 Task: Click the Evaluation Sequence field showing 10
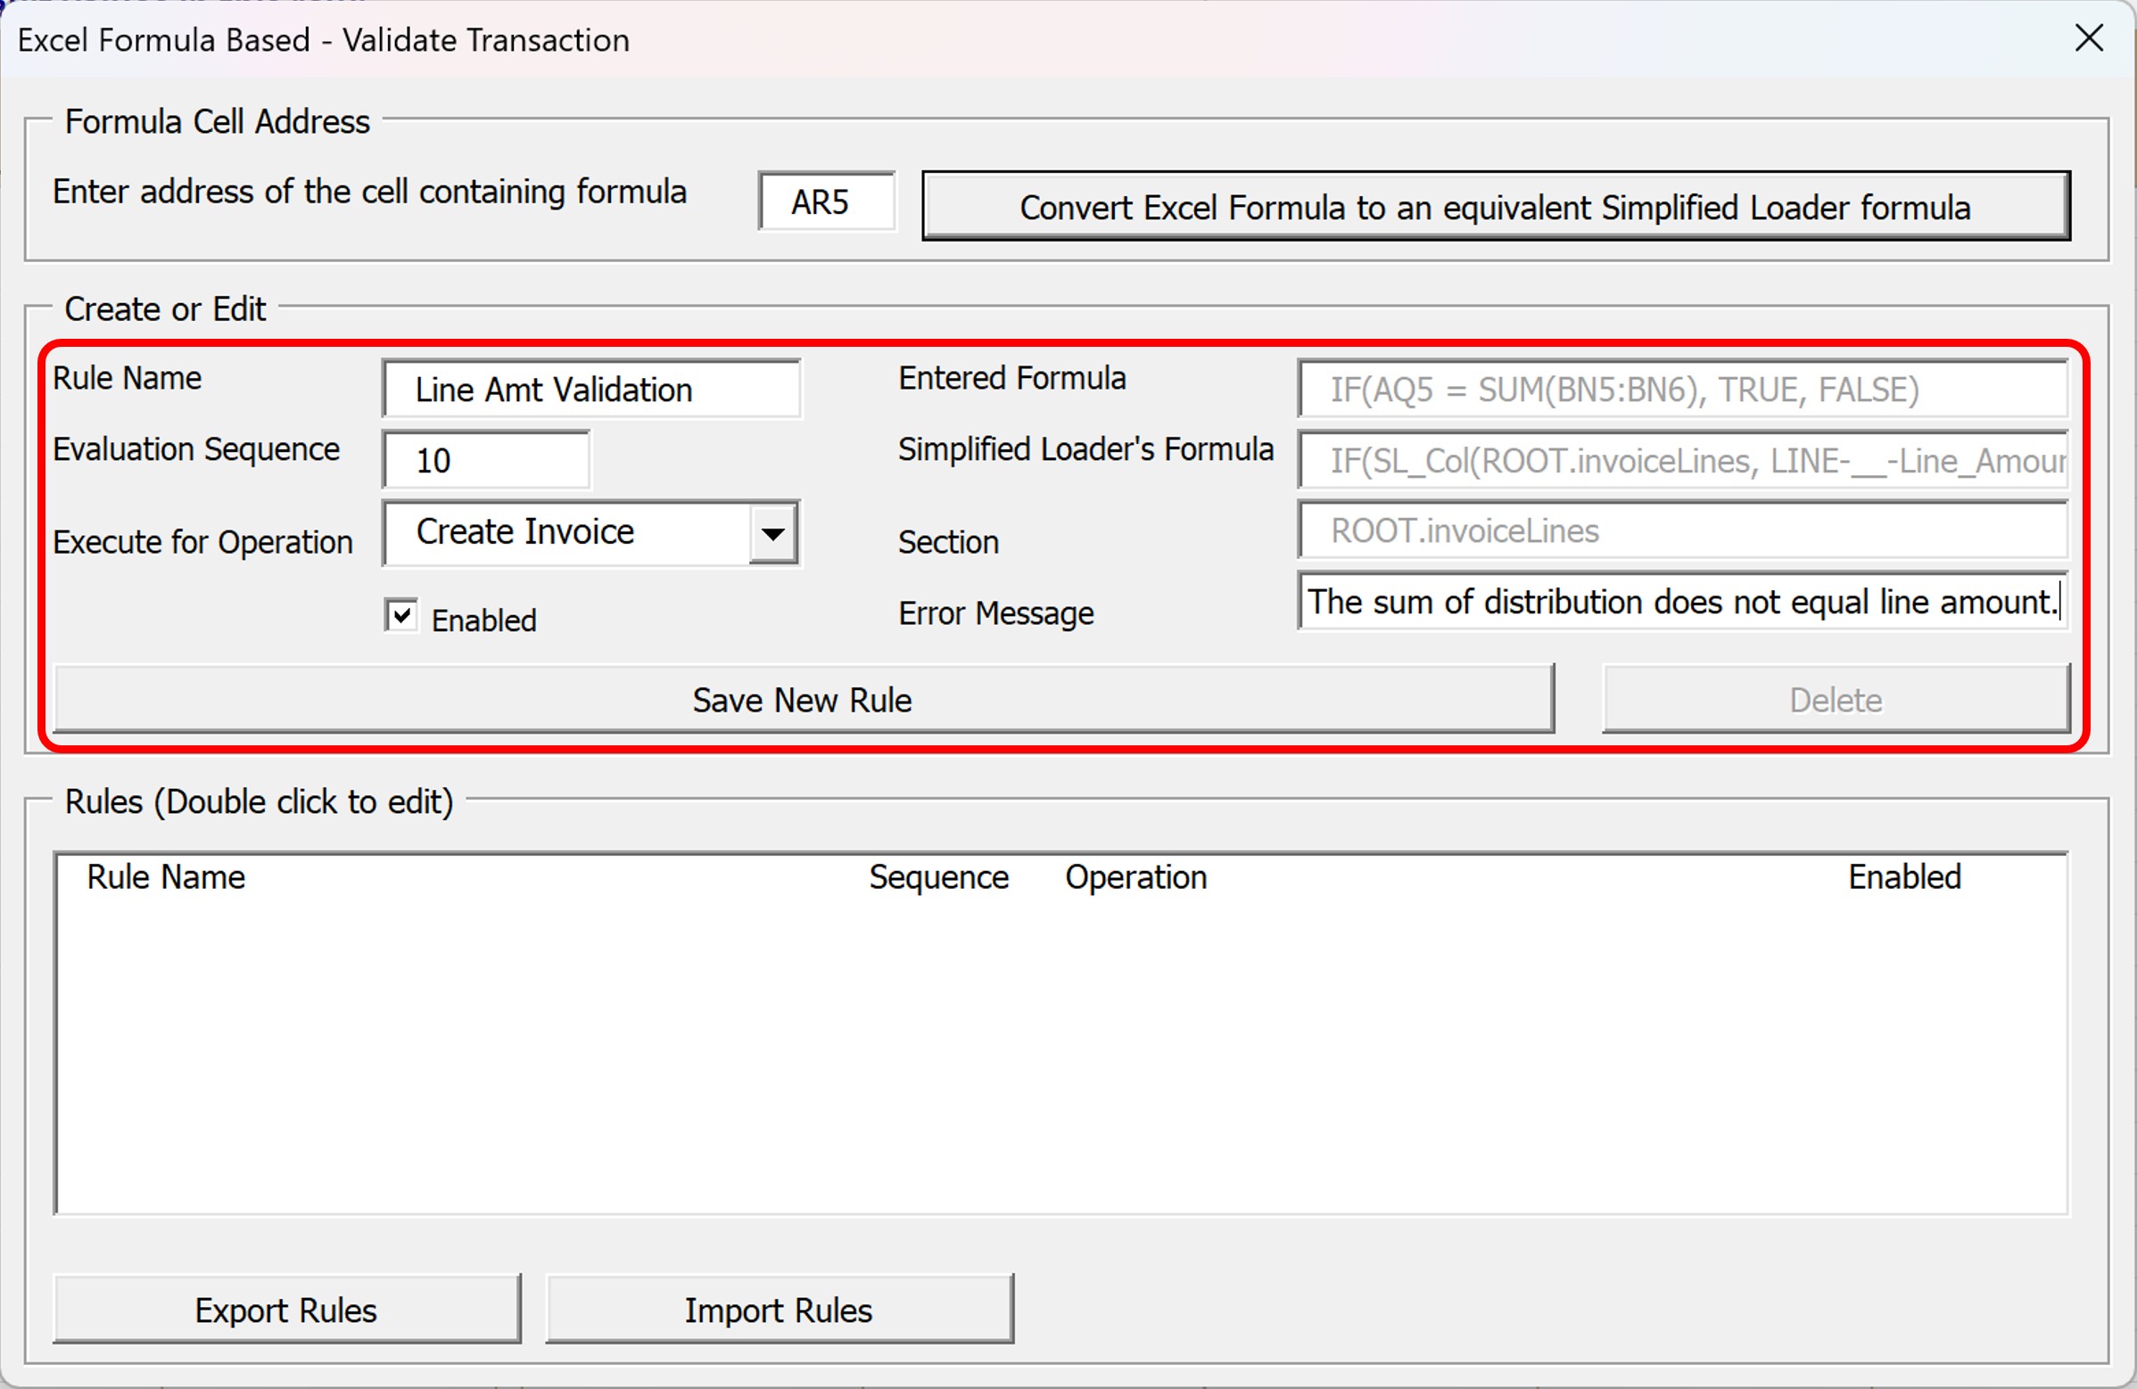click(487, 460)
